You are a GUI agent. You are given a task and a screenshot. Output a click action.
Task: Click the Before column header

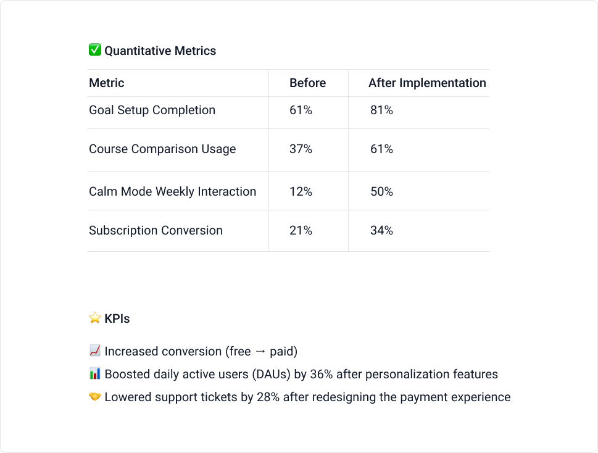308,83
